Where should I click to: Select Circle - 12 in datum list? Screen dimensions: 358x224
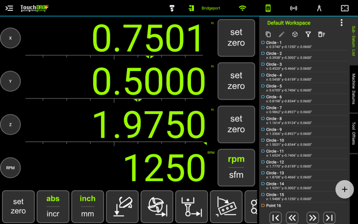[x=304, y=164]
